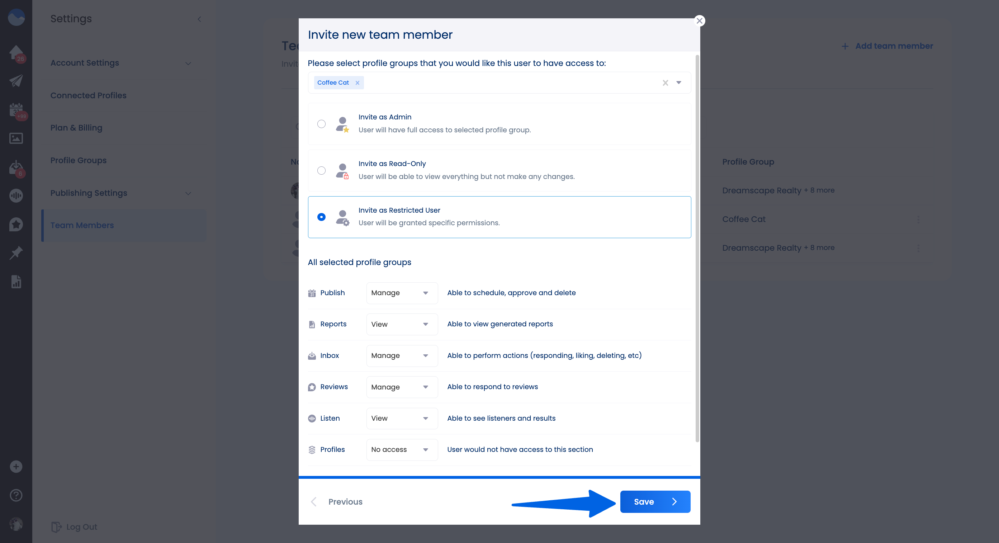Select the Invite as Read-Only radio button
Viewport: 999px width, 543px height.
point(322,170)
